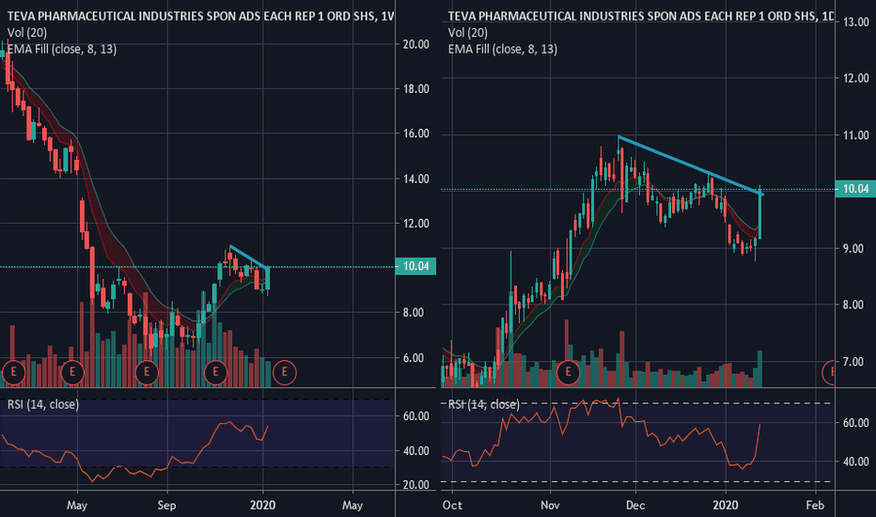The width and height of the screenshot is (876, 517).
Task: Click RSI (14, close) label in daily pane
Action: pos(484,404)
